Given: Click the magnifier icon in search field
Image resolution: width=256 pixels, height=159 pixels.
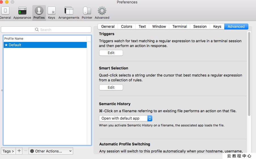Looking at the screenshot, I should click(37, 29).
